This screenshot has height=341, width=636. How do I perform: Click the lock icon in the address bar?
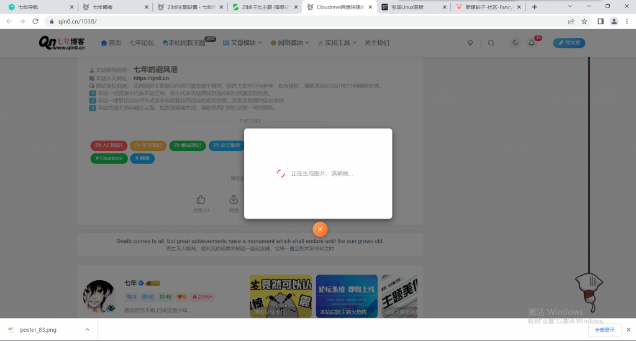52,22
